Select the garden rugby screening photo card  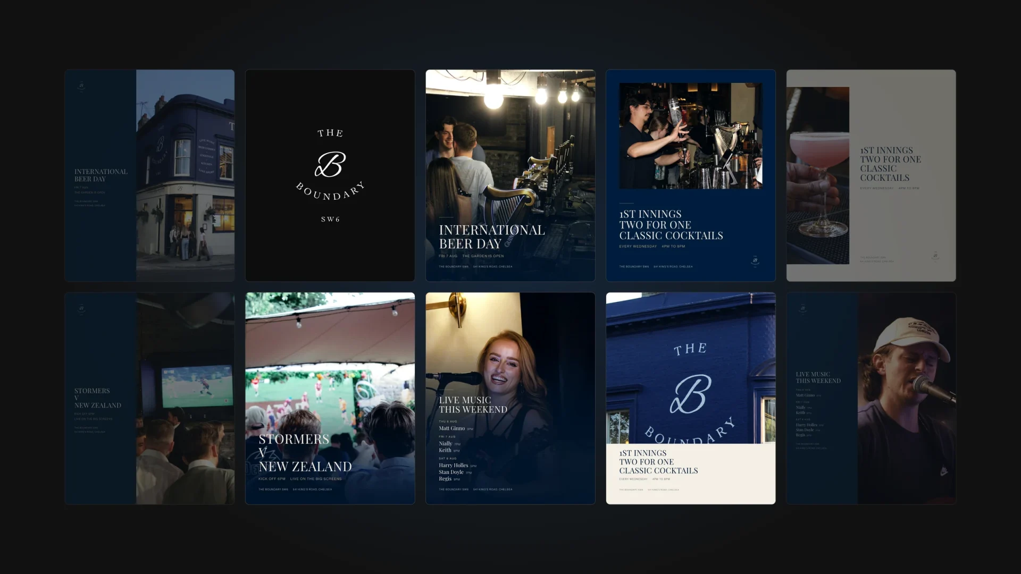pos(330,398)
